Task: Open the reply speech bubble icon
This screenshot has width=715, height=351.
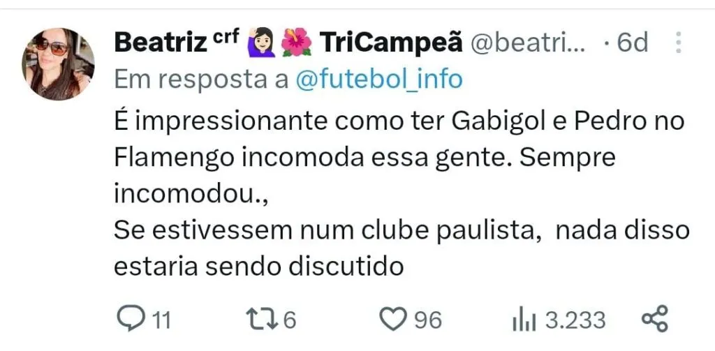Action: click(x=131, y=319)
